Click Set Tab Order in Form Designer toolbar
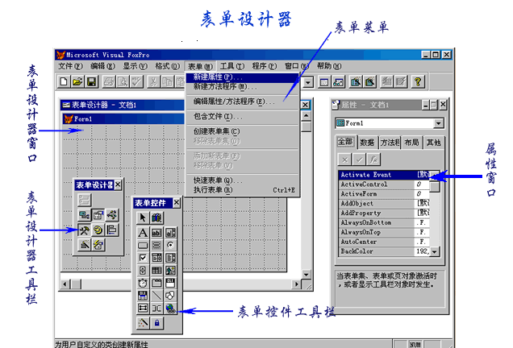513x348 pixels. tap(84, 200)
